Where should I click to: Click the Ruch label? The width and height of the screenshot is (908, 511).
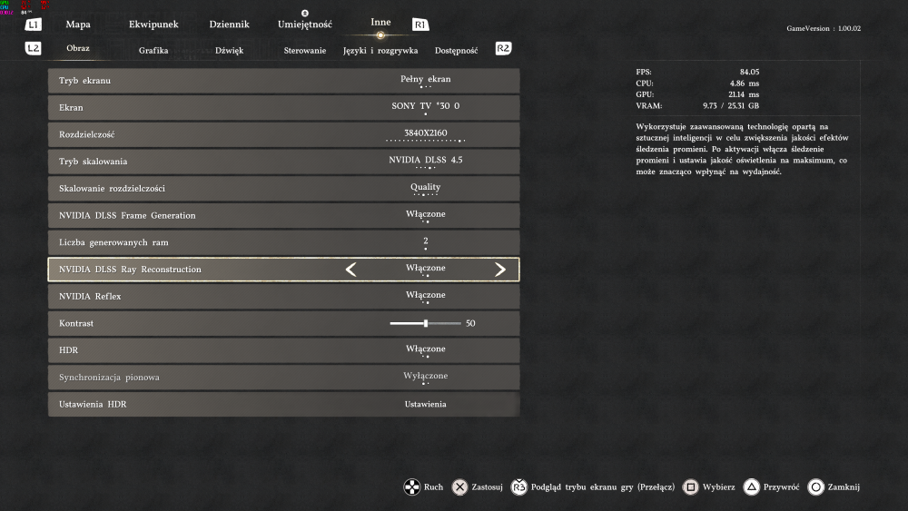(433, 487)
